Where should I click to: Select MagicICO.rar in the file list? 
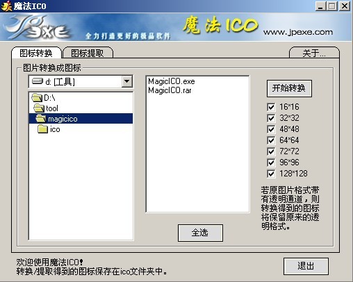[170, 90]
